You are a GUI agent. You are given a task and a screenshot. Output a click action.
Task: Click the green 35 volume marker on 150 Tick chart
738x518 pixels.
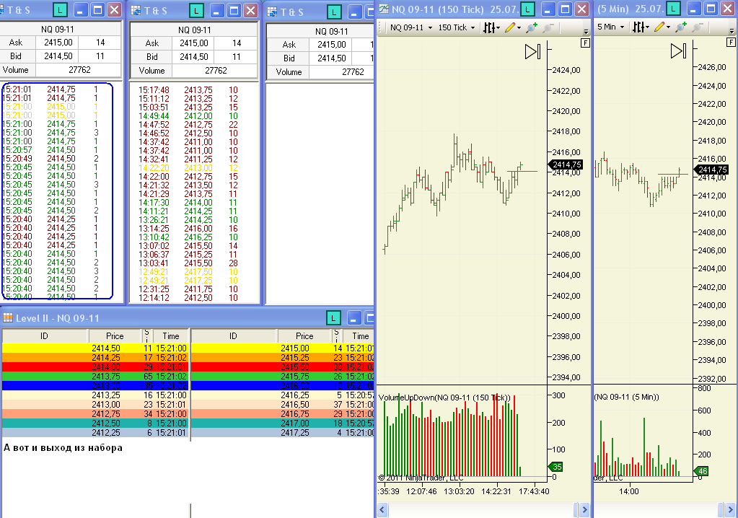click(x=556, y=467)
